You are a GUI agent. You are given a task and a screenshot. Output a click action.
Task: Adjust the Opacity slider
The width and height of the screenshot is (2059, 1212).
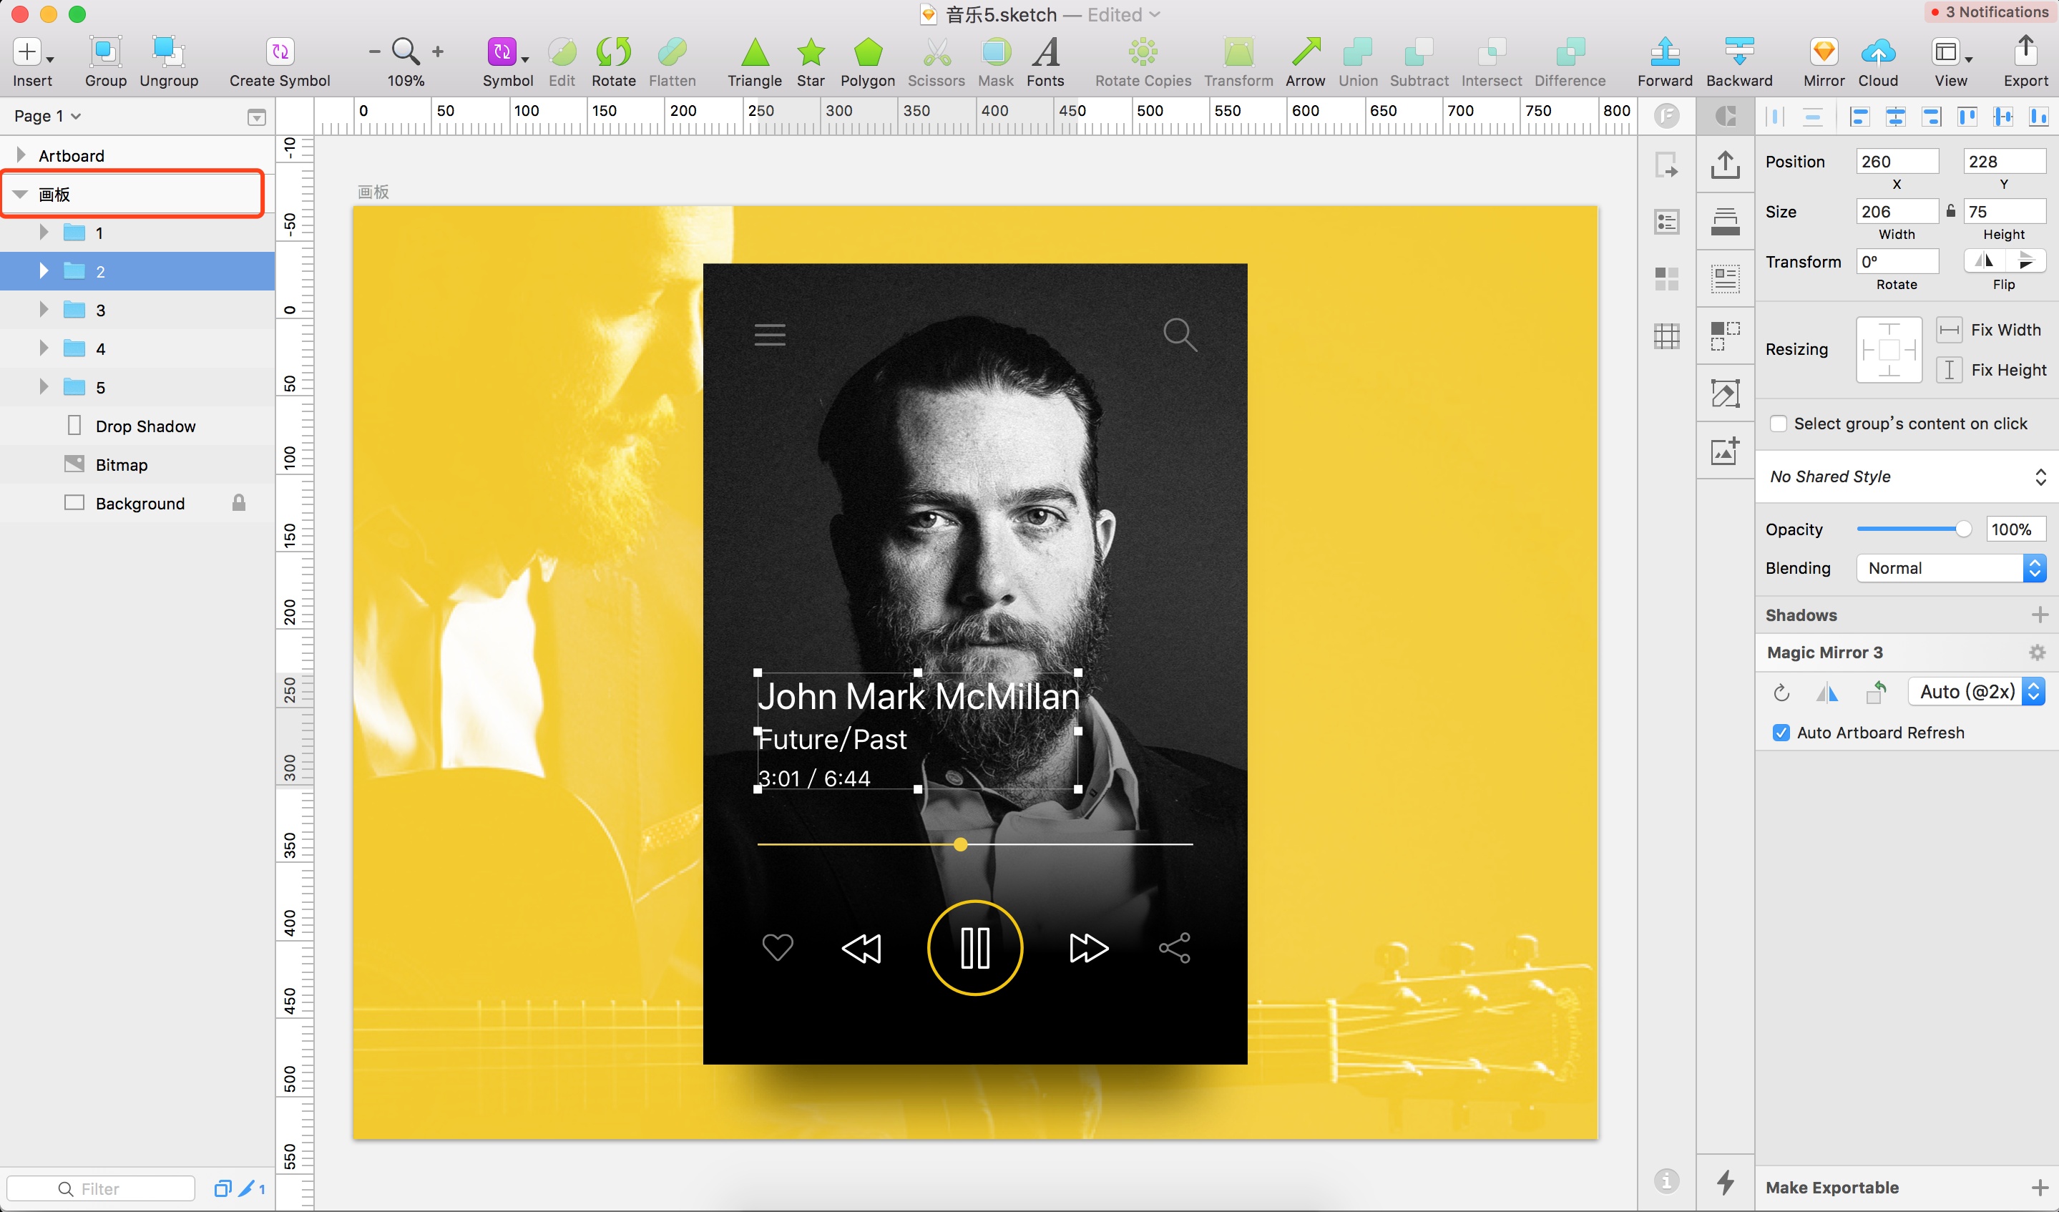point(1962,529)
